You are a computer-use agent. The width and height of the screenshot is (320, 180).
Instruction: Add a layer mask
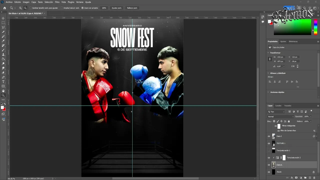pyautogui.click(x=296, y=178)
